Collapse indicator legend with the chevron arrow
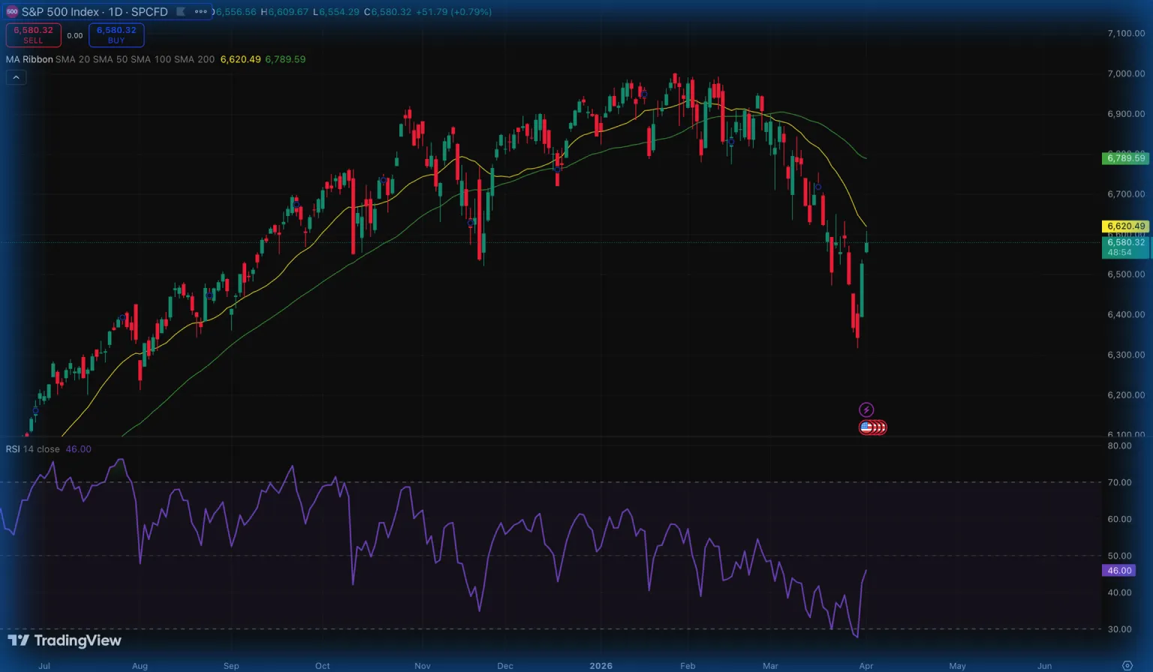The width and height of the screenshot is (1153, 672). (16, 77)
